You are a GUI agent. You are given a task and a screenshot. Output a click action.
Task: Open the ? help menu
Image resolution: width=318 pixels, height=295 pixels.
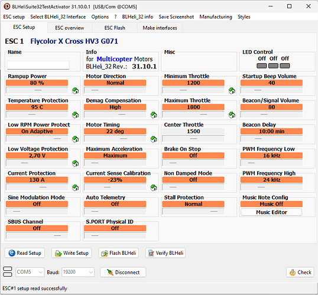[115, 17]
